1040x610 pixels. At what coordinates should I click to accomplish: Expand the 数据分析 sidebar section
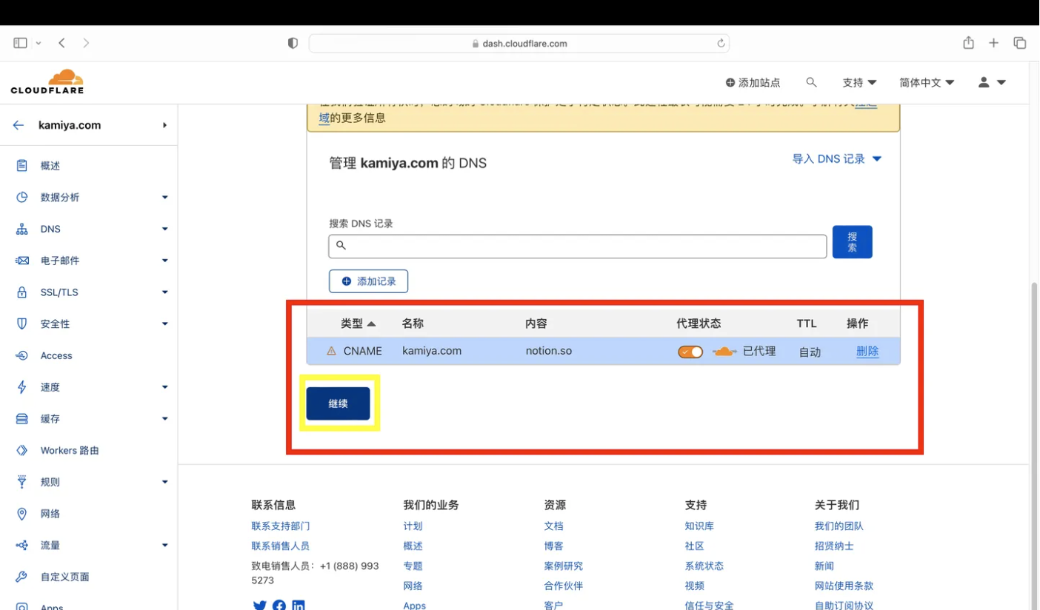pos(164,198)
